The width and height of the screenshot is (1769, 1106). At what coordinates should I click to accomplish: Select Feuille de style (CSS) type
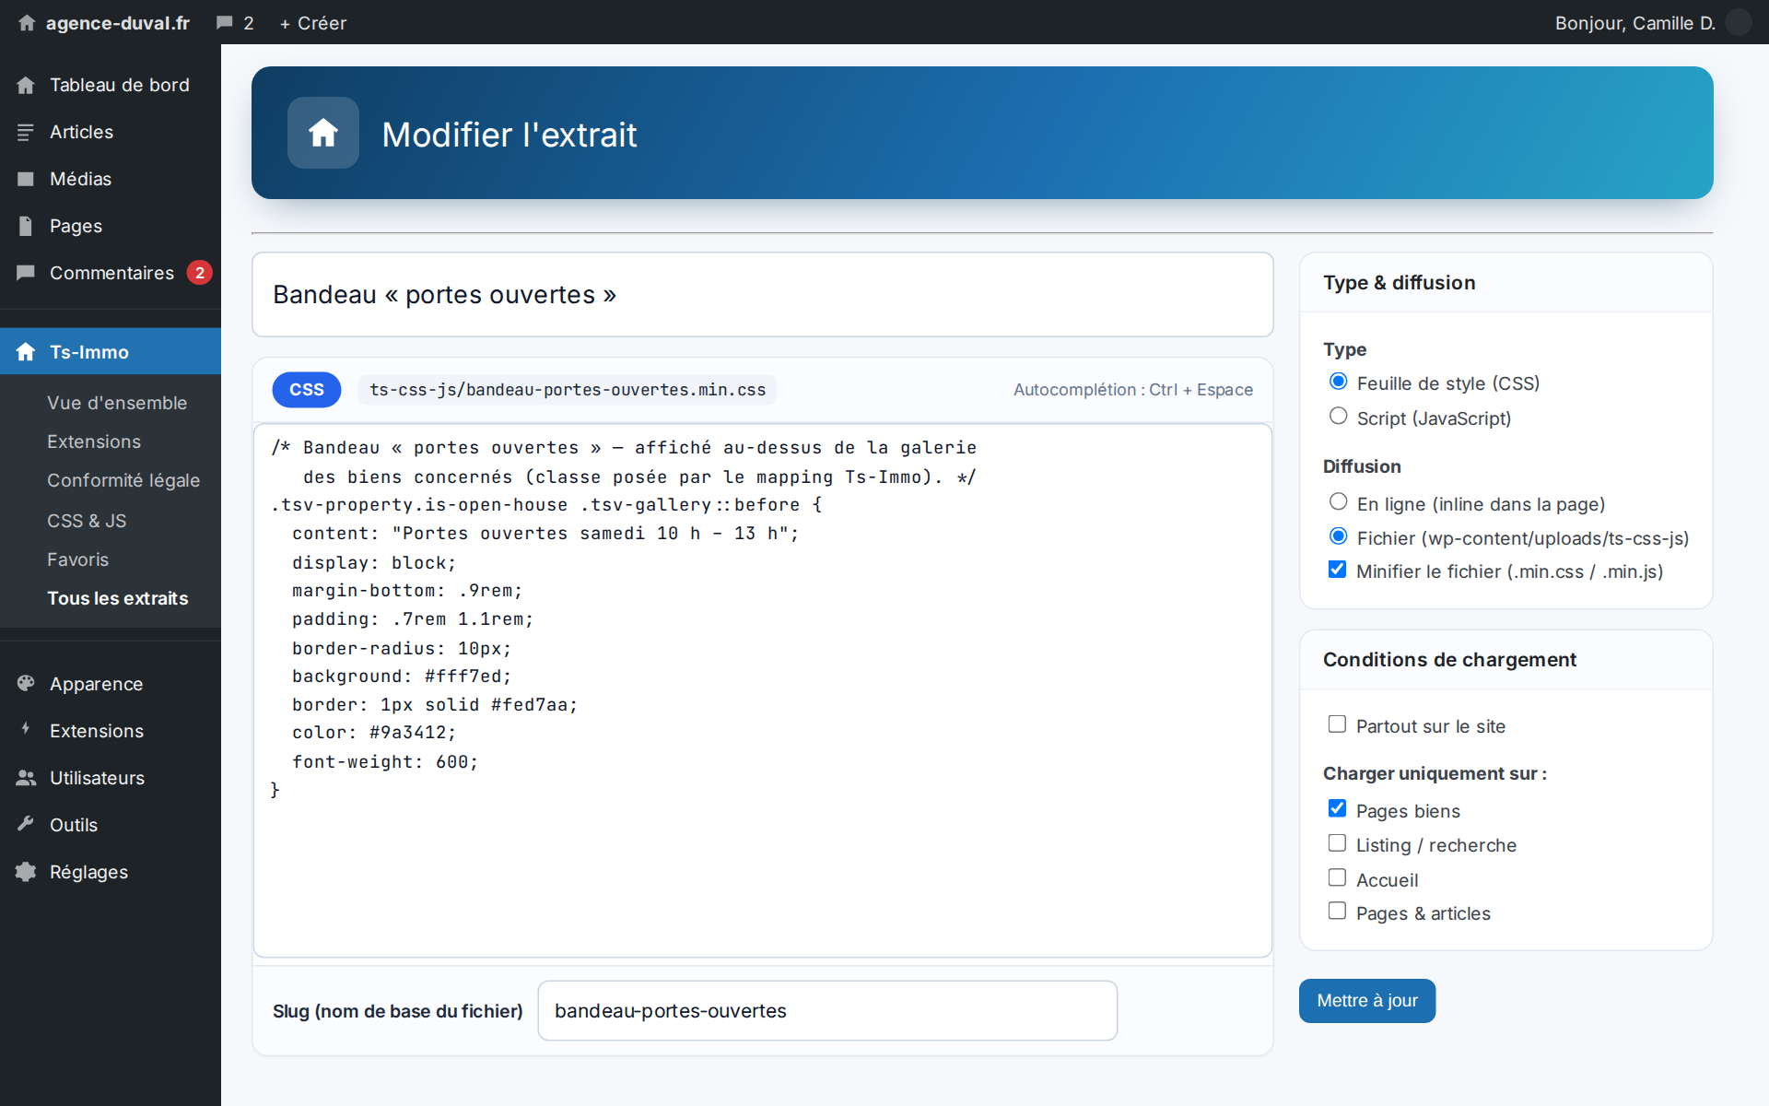pos(1339,382)
